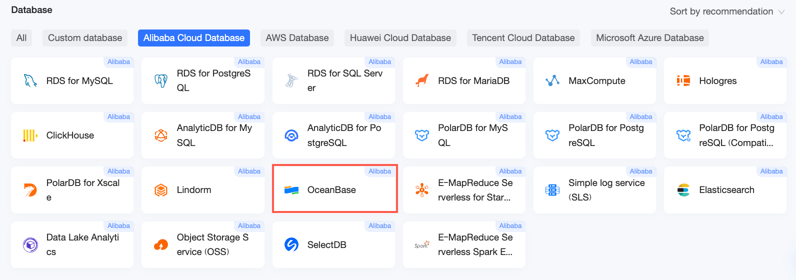Click the OceanBase icon
Screen dimensions: 796x280
291,190
